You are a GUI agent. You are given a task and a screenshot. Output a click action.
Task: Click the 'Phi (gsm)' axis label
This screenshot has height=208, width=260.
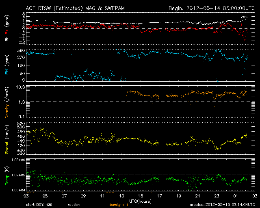coord(7,65)
